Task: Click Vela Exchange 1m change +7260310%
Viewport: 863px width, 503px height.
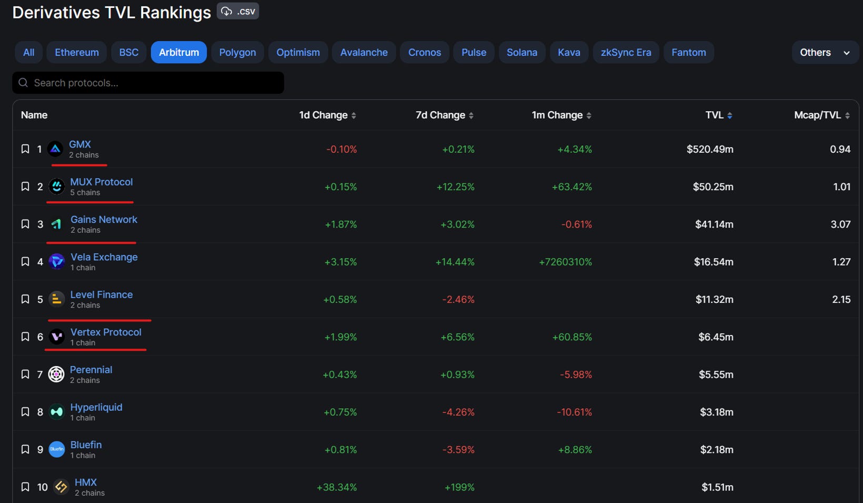Action: tap(565, 262)
